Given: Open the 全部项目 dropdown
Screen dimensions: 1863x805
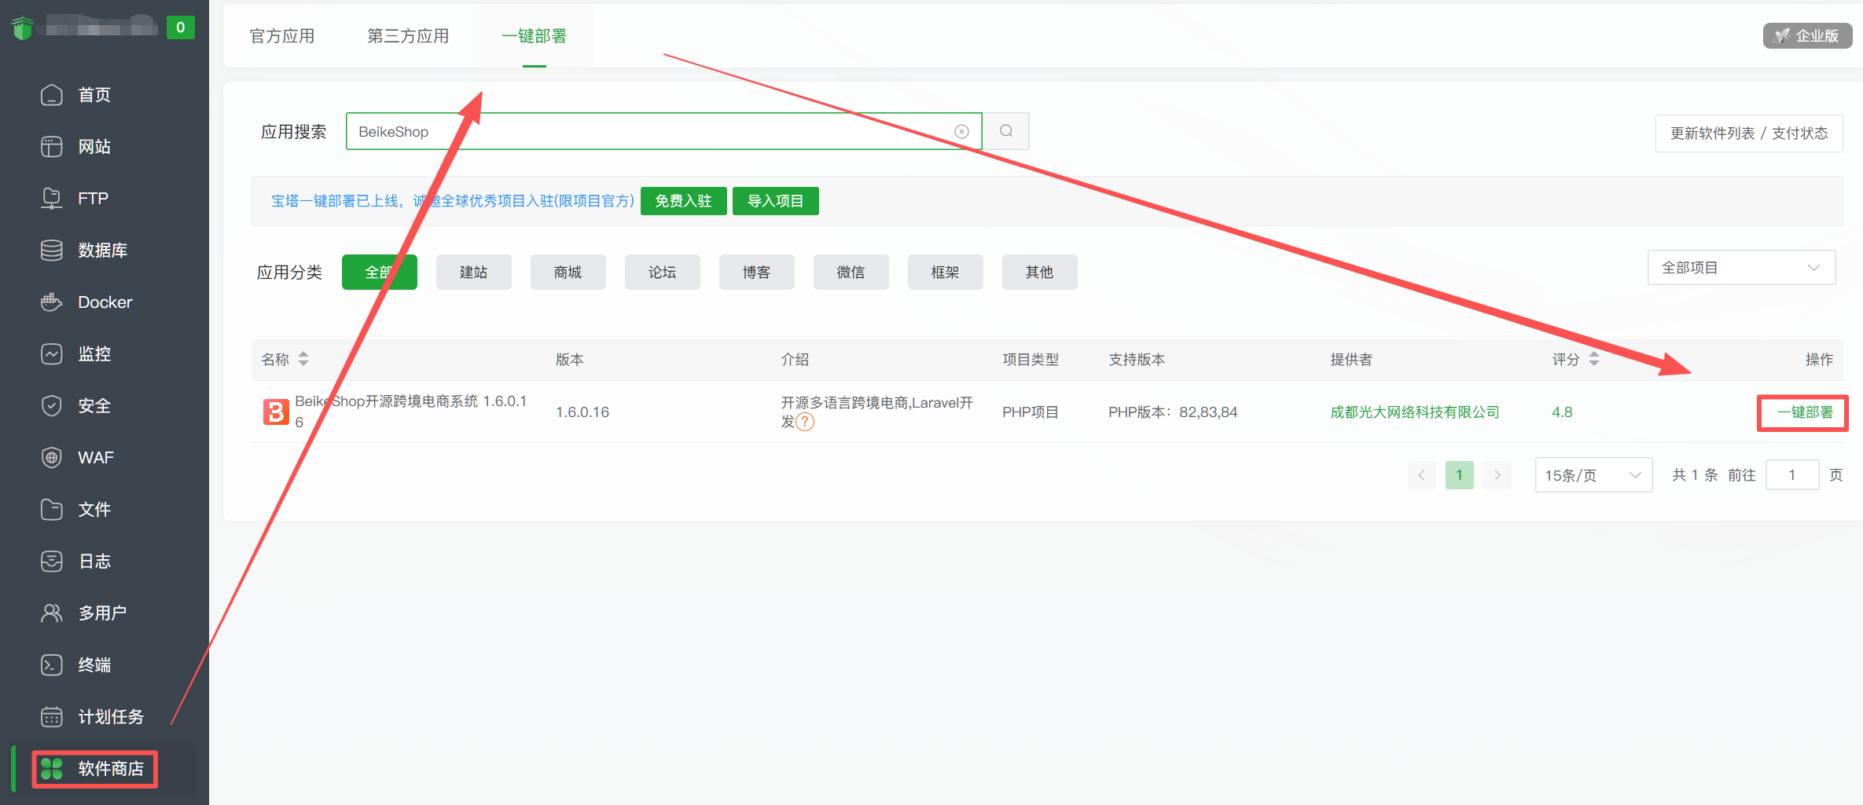Looking at the screenshot, I should coord(1741,268).
